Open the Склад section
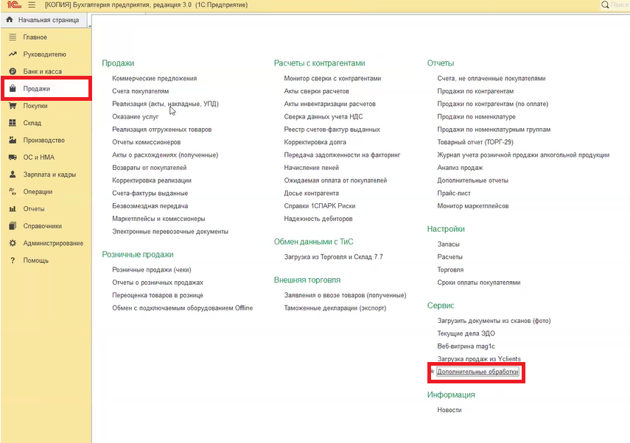 tap(32, 123)
